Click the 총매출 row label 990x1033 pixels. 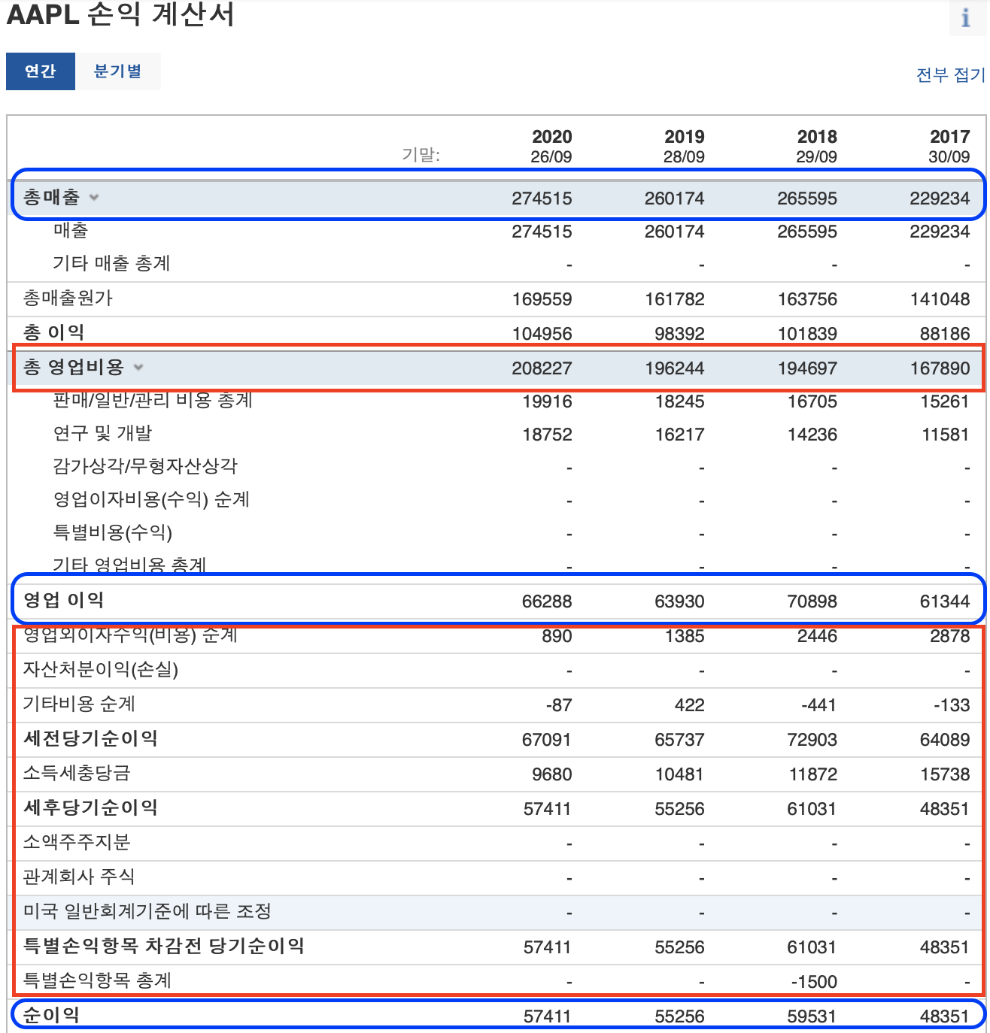pos(51,197)
